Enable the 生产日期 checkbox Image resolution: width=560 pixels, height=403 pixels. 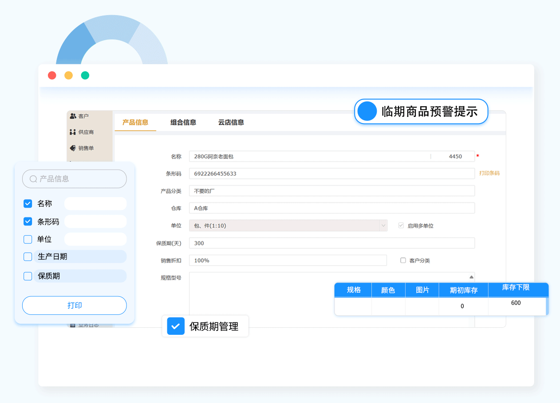point(28,257)
